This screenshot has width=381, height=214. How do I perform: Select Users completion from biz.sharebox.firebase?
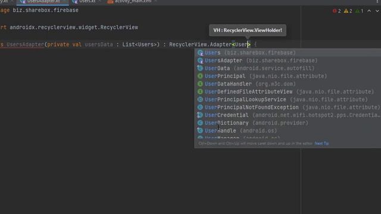tap(288, 53)
